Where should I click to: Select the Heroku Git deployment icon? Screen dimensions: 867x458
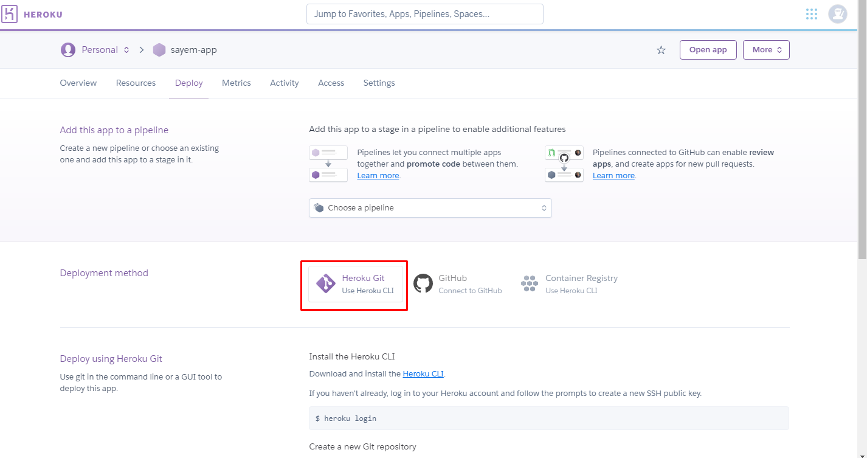tap(325, 283)
